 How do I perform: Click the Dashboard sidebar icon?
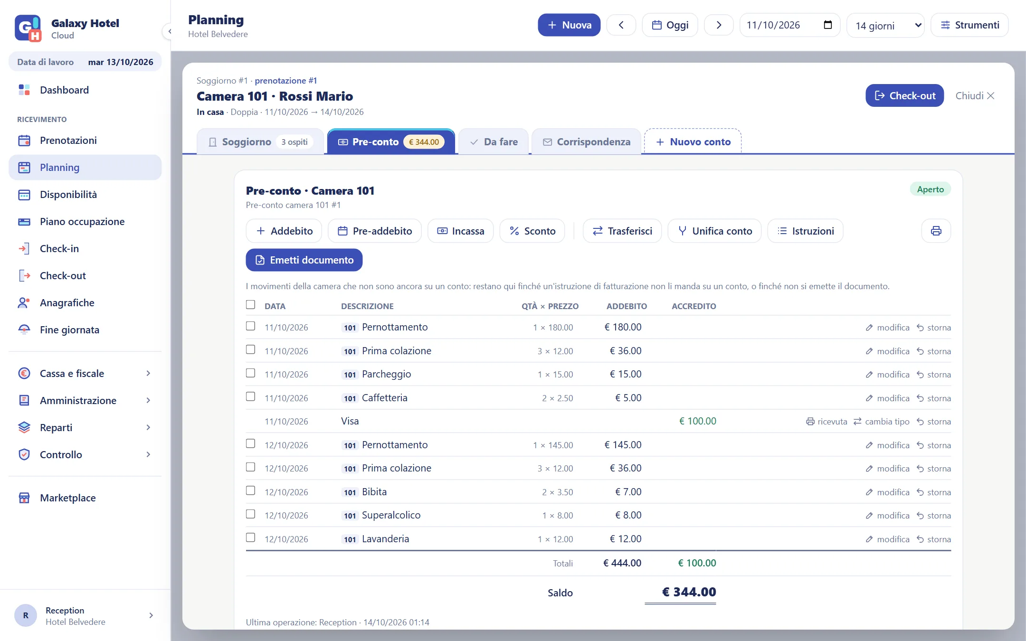pos(24,90)
